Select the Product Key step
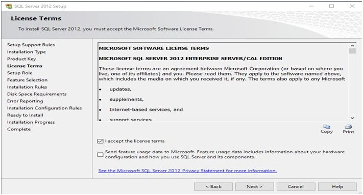The width and height of the screenshot is (363, 195). click(21, 59)
